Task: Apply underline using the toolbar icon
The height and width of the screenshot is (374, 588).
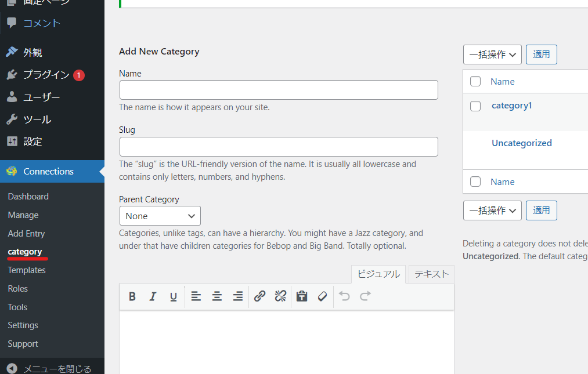Action: (x=173, y=296)
